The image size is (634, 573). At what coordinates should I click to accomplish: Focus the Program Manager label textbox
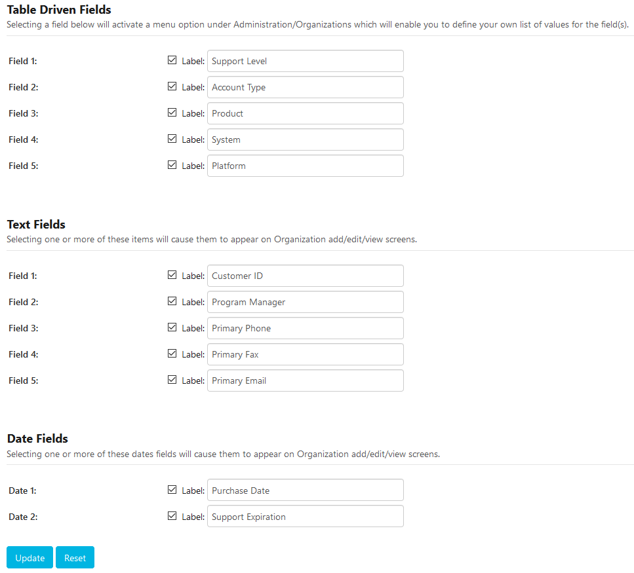tap(305, 302)
